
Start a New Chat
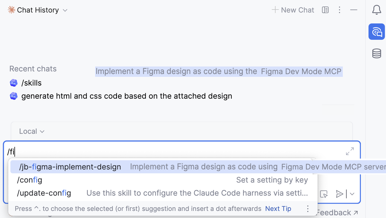click(293, 10)
